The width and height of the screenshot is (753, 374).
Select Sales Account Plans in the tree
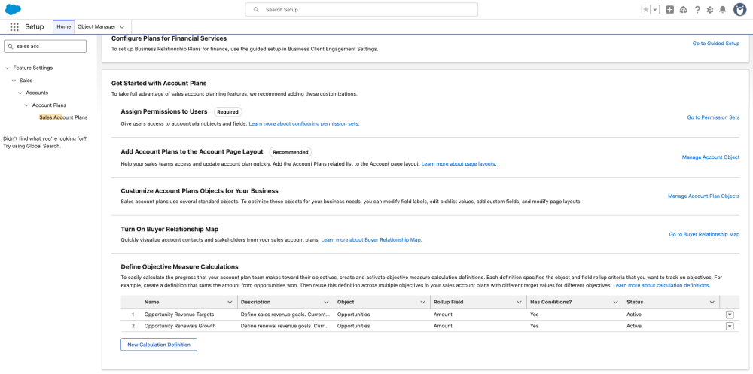63,117
